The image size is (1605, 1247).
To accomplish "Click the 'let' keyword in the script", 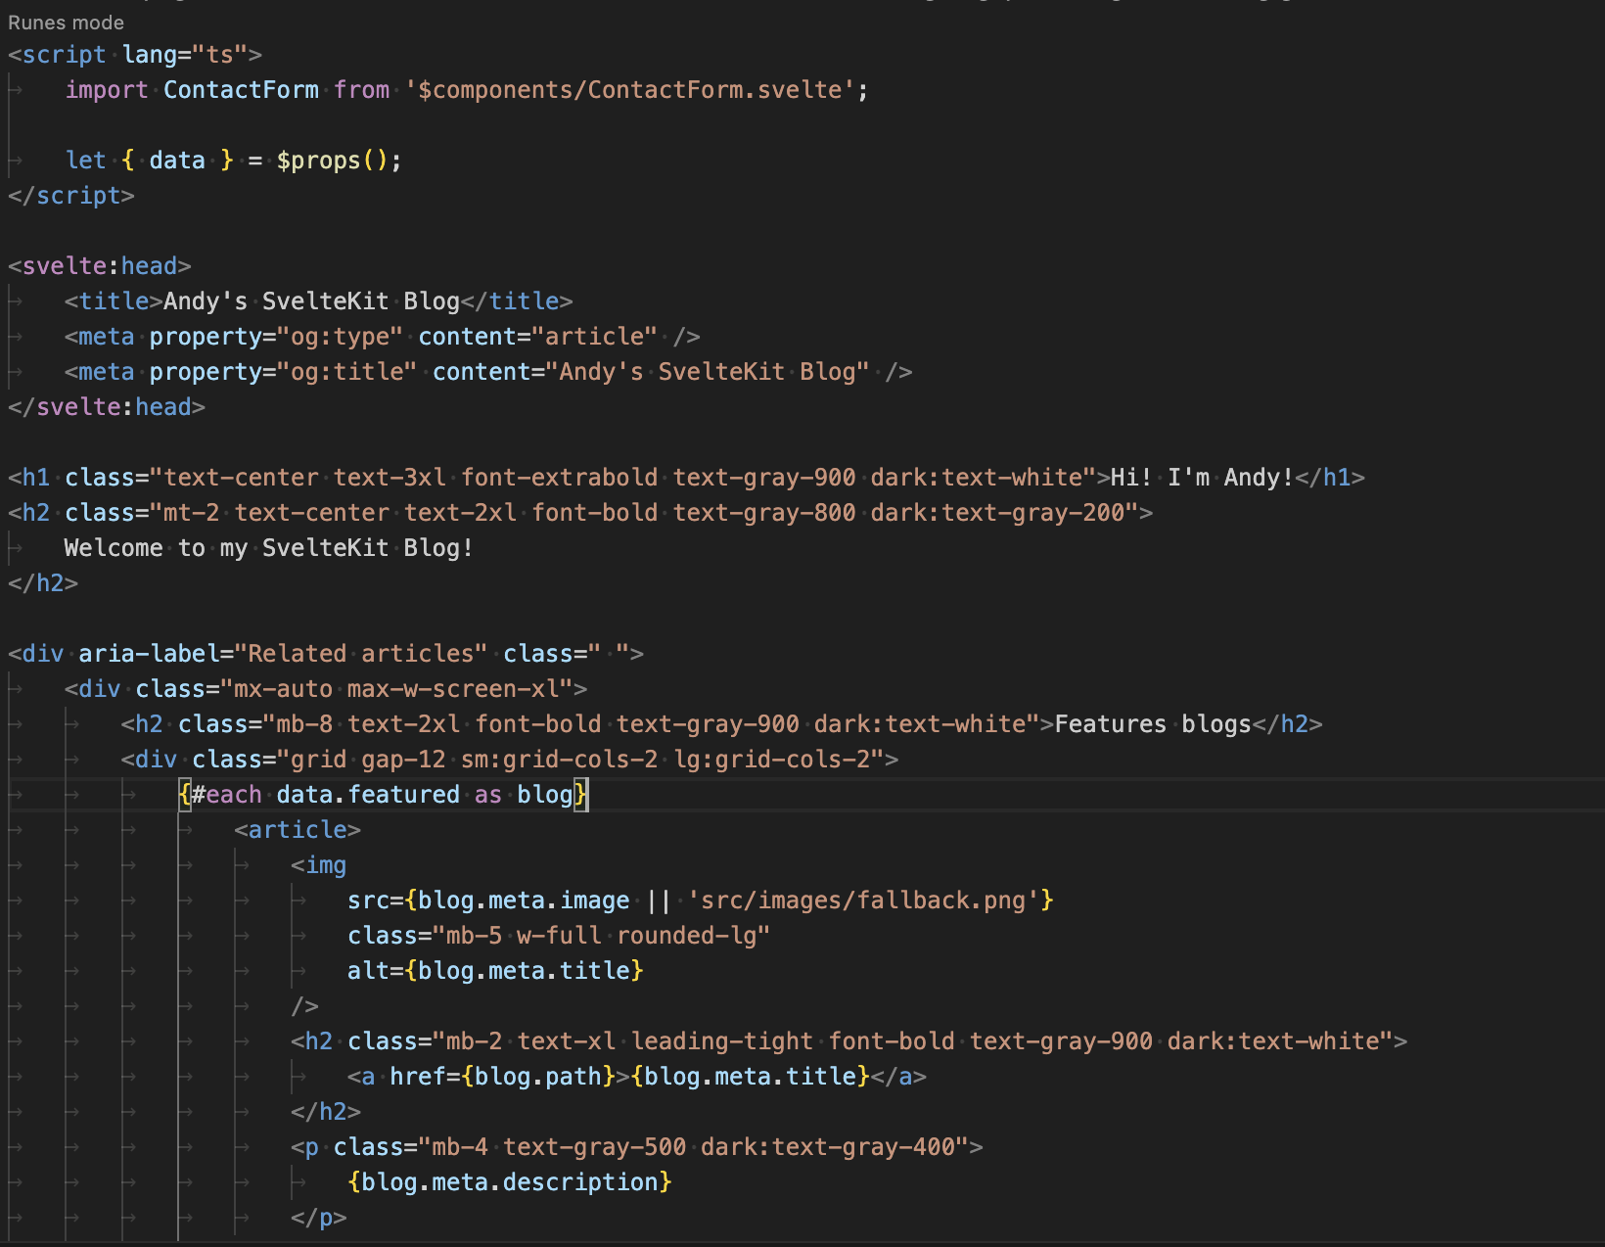I will 85,161.
